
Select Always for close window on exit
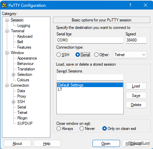pos(58,129)
